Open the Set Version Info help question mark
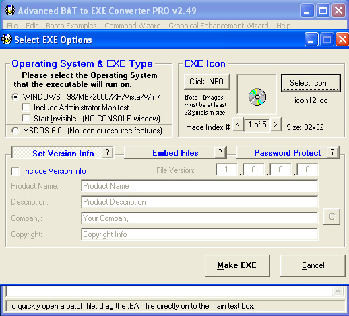The width and height of the screenshot is (349, 316). click(x=108, y=152)
